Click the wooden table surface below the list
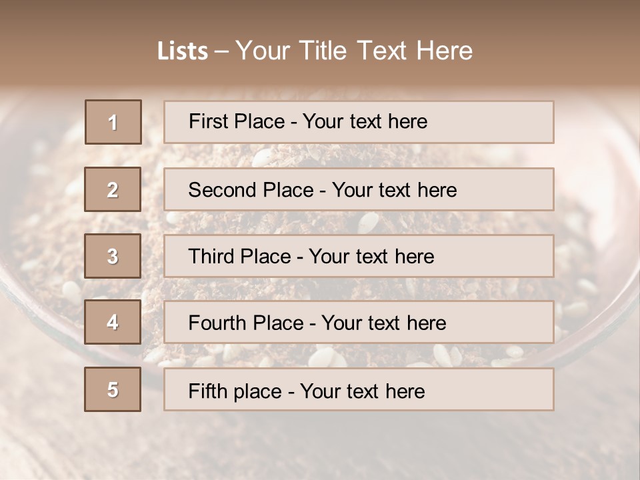 [x=320, y=447]
